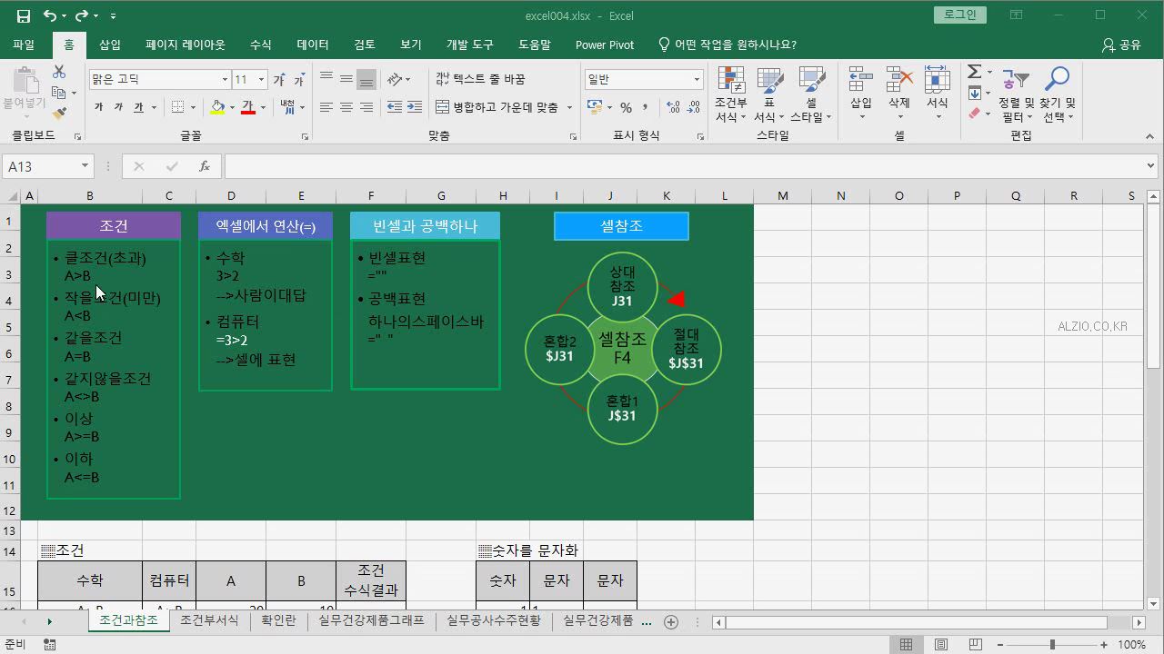Click 삽입 in the 셀 group

click(x=861, y=94)
